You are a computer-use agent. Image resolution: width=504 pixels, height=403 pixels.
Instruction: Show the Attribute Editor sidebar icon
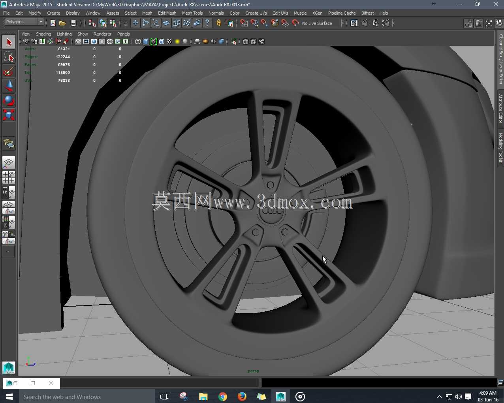click(x=478, y=23)
